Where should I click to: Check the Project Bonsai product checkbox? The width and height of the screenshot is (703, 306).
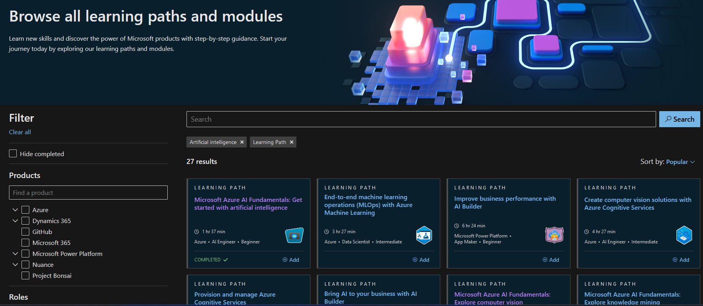tap(25, 275)
